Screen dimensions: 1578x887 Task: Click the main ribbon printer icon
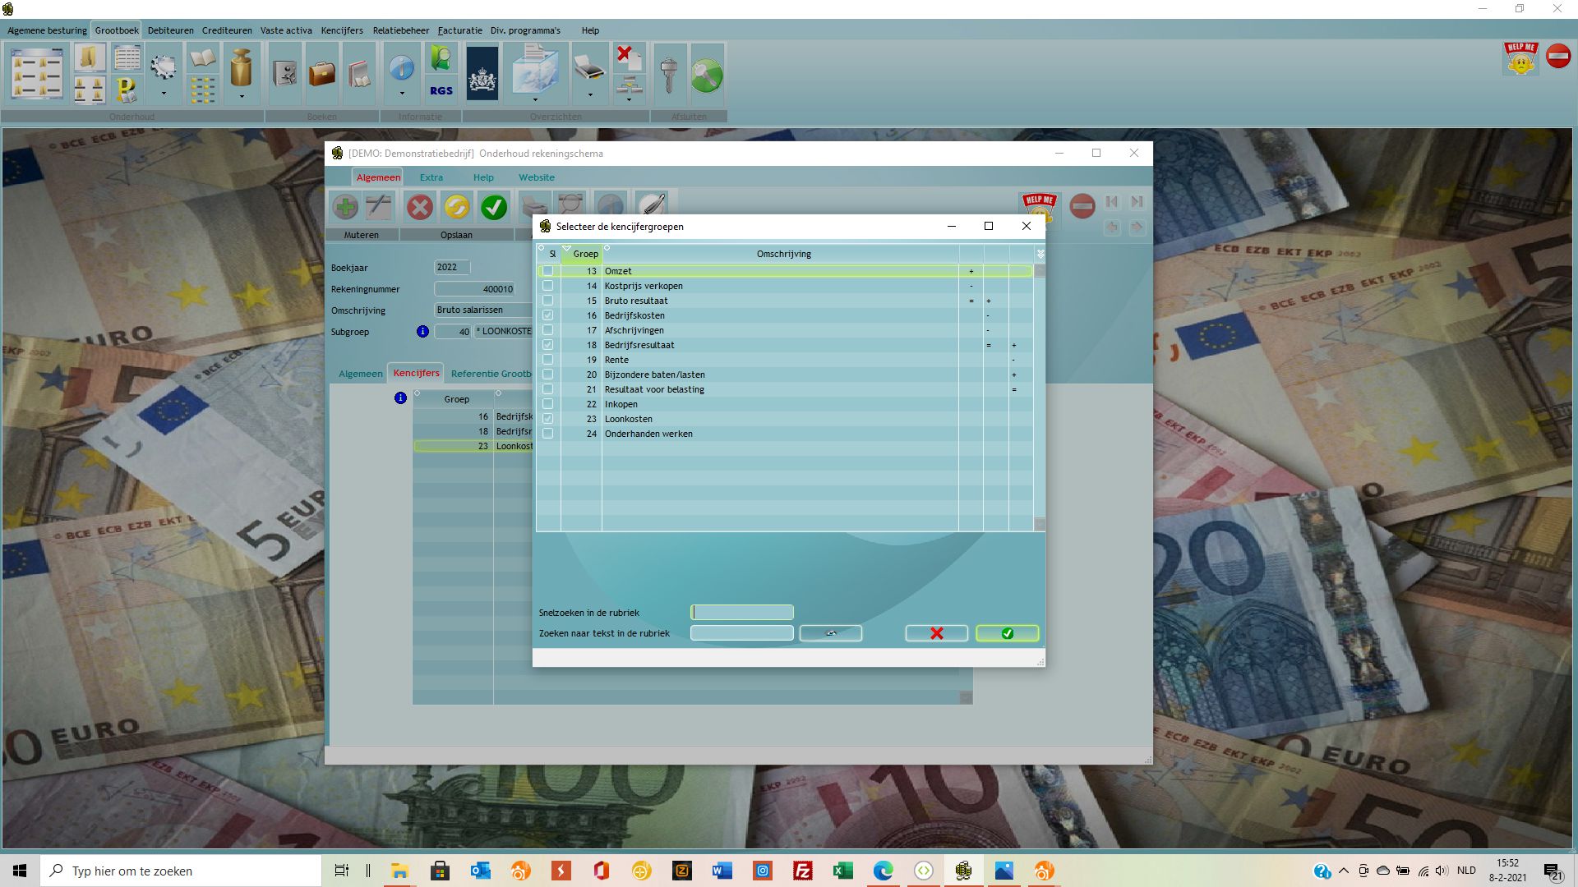(x=589, y=67)
